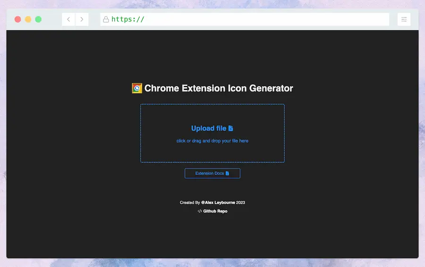
Task: Click the file icon beside Upload file
Action: (x=231, y=129)
